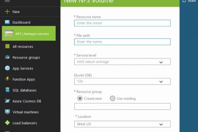
Task: Focus the File path input field
Action: [x=122, y=42]
